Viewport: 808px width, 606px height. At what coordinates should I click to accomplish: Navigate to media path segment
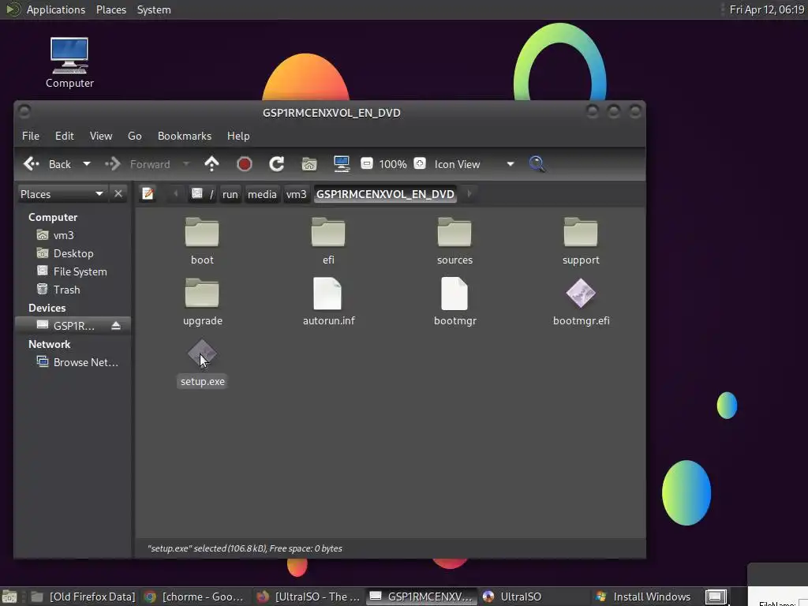coord(262,194)
